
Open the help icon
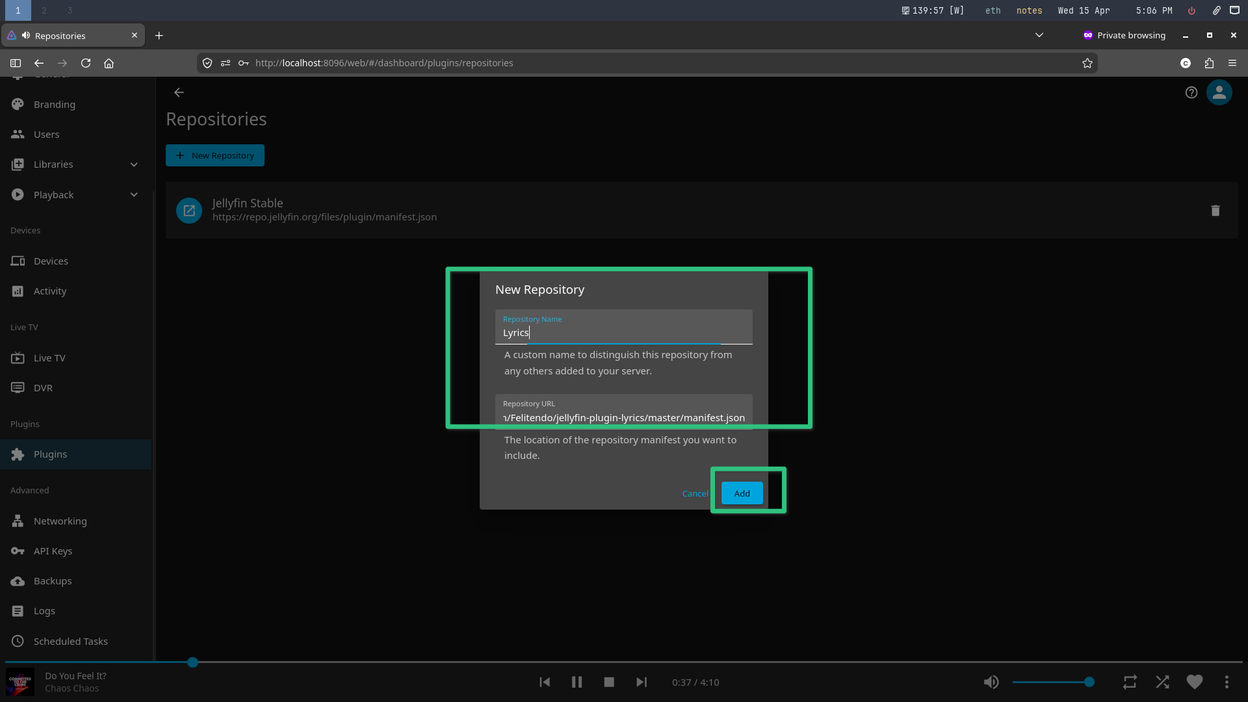pos(1191,92)
